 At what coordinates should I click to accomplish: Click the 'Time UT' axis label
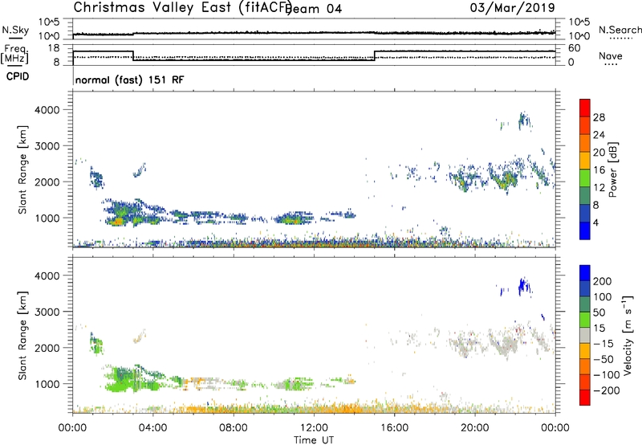point(314,440)
